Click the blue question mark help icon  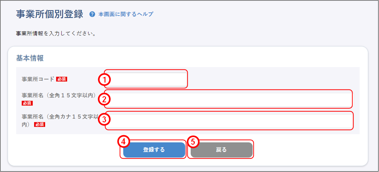92,14
